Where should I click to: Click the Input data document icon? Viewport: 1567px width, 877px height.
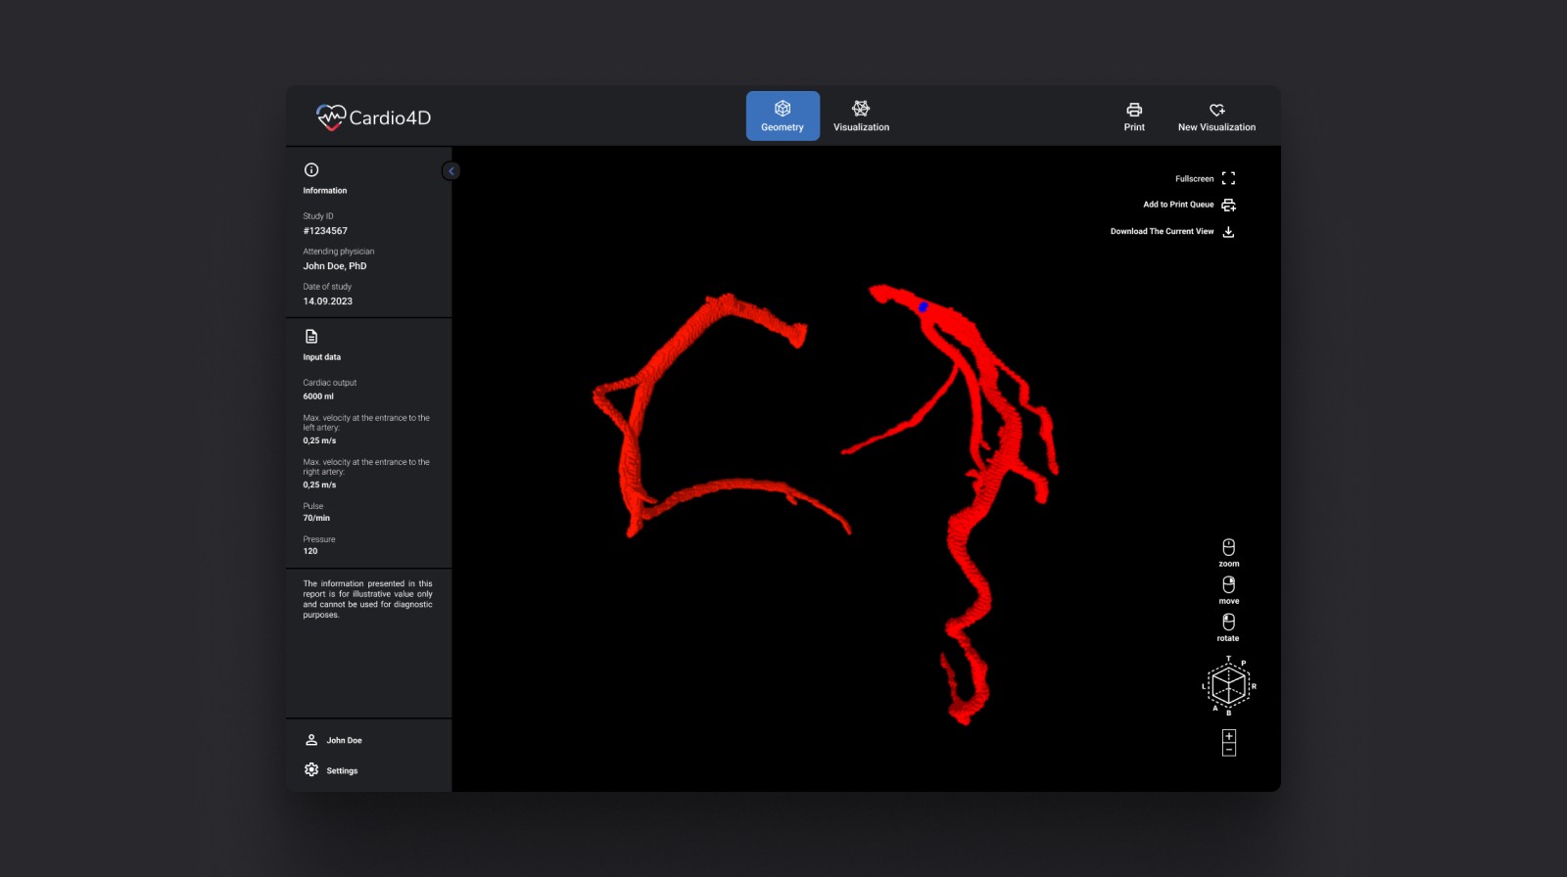(x=311, y=336)
